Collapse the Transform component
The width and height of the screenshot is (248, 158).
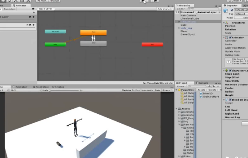pos(224,23)
